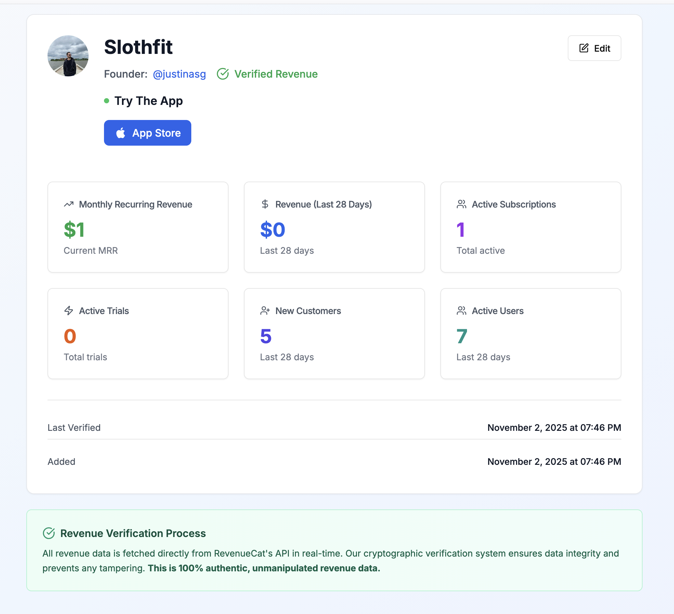This screenshot has width=674, height=614.
Task: Click the Try The App label
Action: [x=149, y=101]
